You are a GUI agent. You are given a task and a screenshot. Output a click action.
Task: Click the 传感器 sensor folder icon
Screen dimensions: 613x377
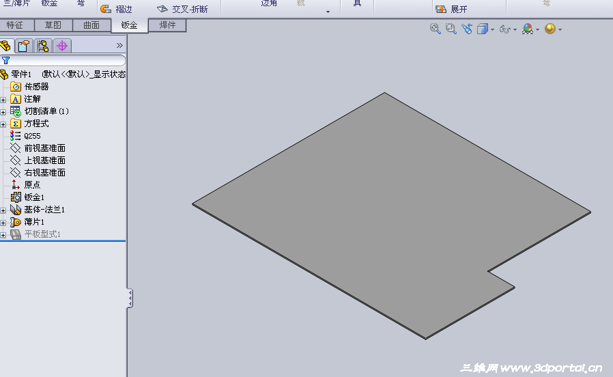click(x=16, y=87)
